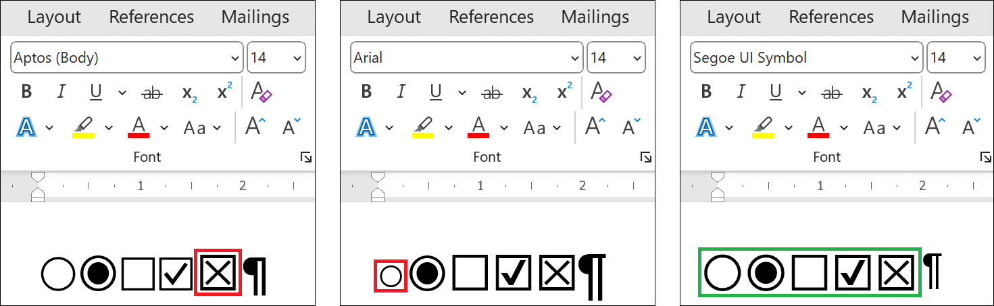
Task: Clear all formatting in the Segoe UI Symbol panel
Action: 941,92
